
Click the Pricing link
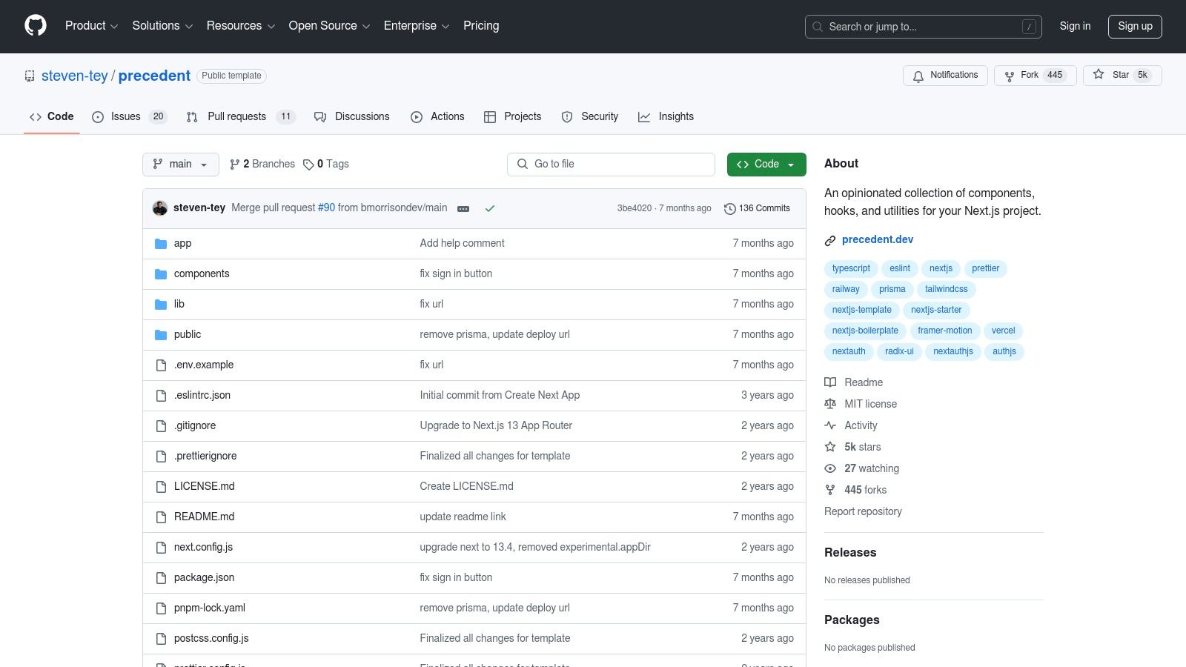coord(481,26)
